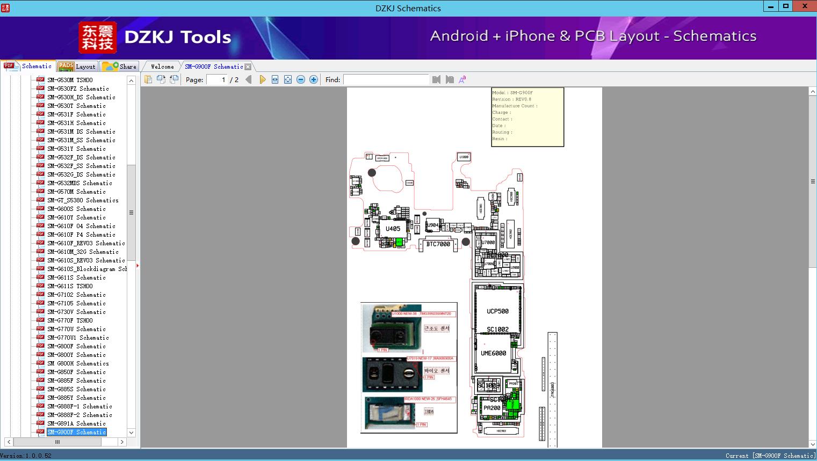Select SM-G800H Schematics tree entry
The image size is (817, 461).
78,363
